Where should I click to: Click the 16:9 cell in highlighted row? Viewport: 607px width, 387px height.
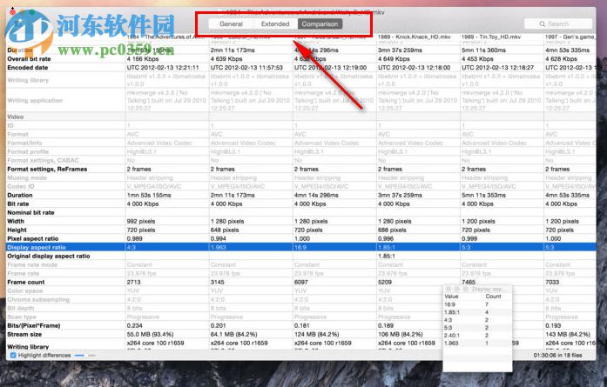click(300, 247)
